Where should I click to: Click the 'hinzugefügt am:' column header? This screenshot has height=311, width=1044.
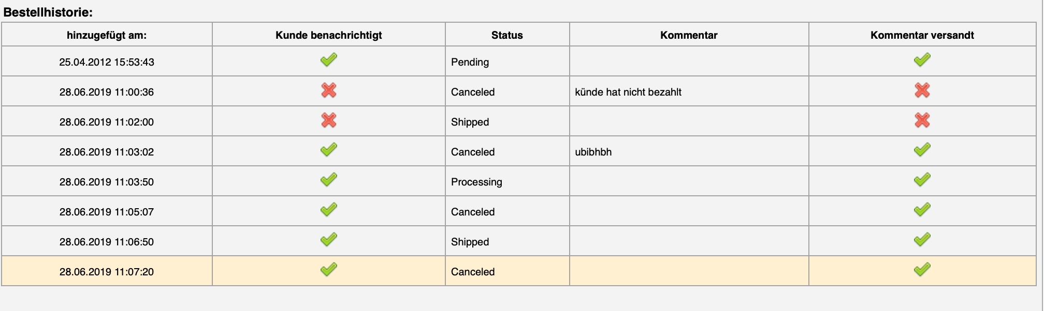107,35
